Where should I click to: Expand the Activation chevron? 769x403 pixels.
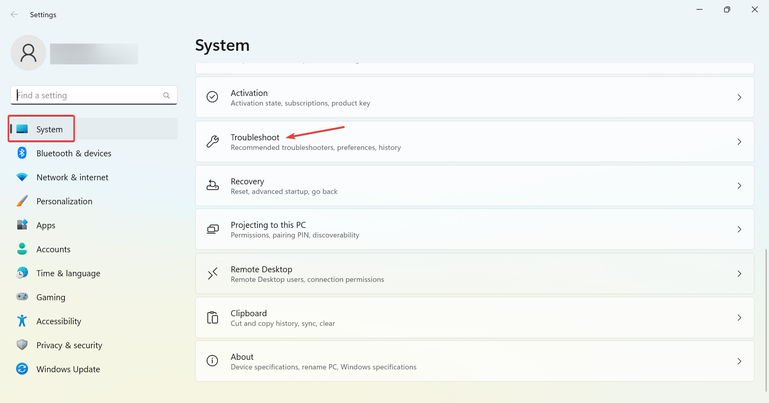pyautogui.click(x=739, y=98)
